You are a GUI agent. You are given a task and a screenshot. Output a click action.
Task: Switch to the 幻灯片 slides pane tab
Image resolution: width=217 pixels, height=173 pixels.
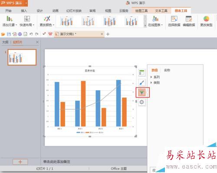tap(17, 42)
